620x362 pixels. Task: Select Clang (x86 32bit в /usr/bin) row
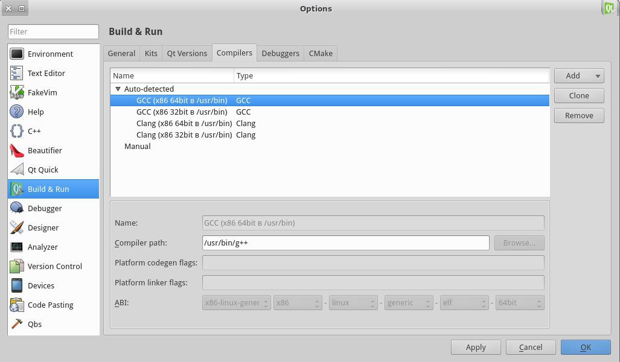point(330,135)
